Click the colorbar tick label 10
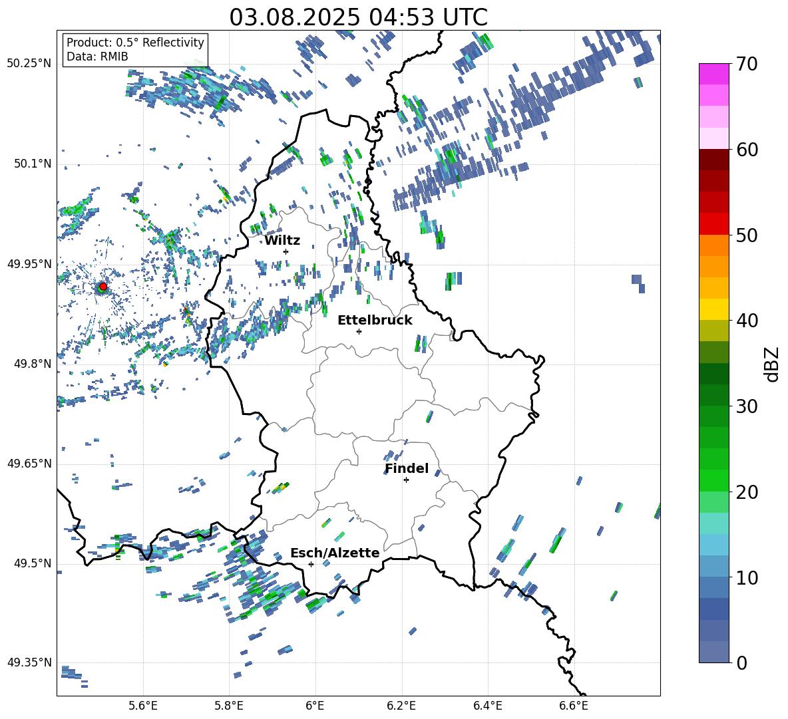788x719 pixels. (x=747, y=577)
